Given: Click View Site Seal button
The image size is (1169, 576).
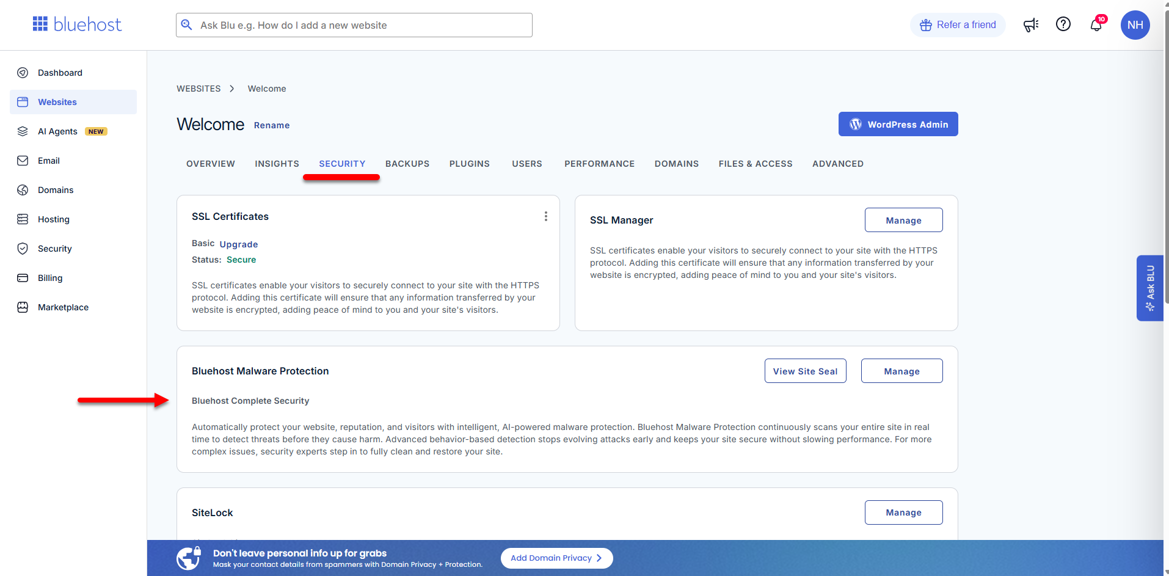Looking at the screenshot, I should click(x=805, y=371).
